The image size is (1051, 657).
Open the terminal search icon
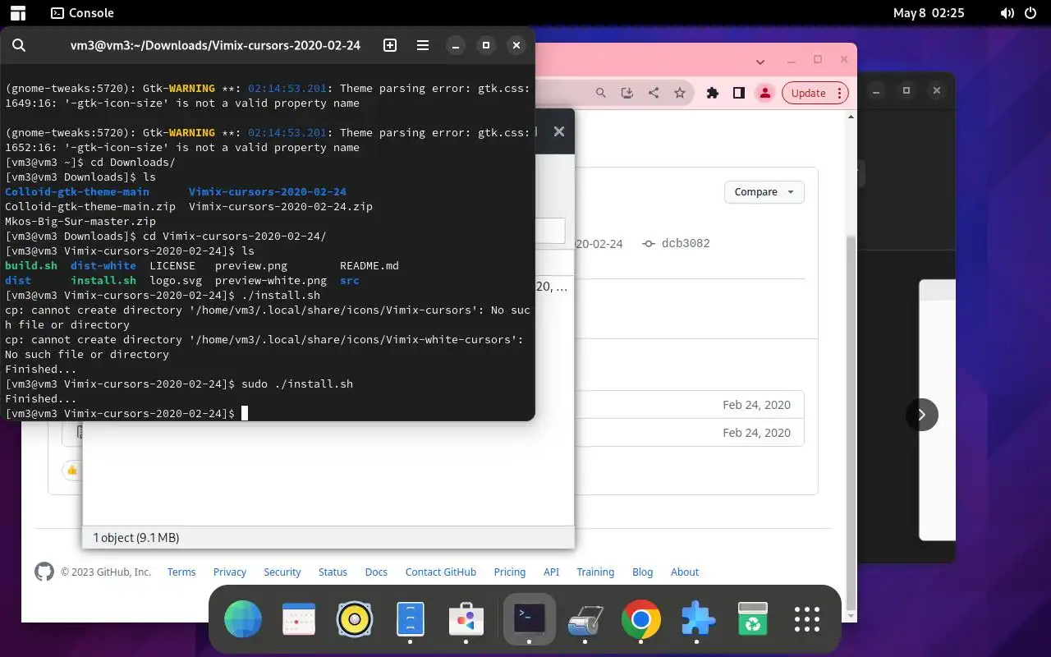point(19,45)
